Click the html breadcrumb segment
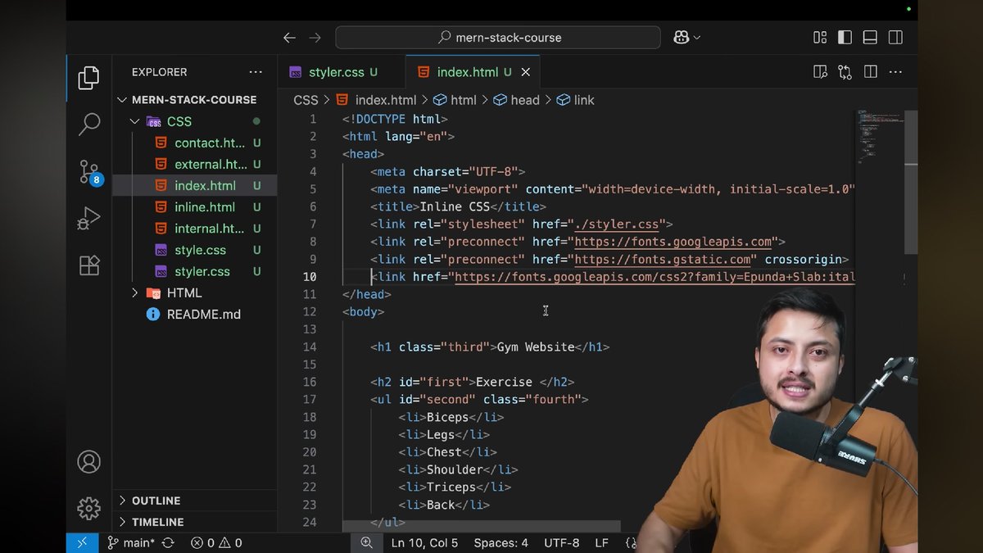Image resolution: width=983 pixels, height=553 pixels. tap(455, 100)
